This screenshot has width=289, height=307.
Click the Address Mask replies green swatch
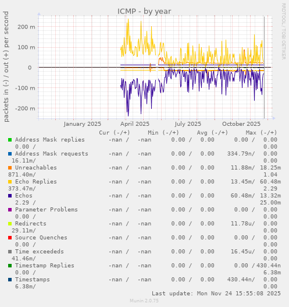[10, 140]
